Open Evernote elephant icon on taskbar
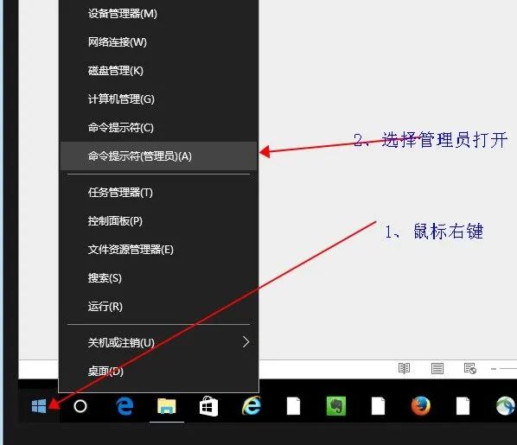517x445 pixels. point(336,406)
